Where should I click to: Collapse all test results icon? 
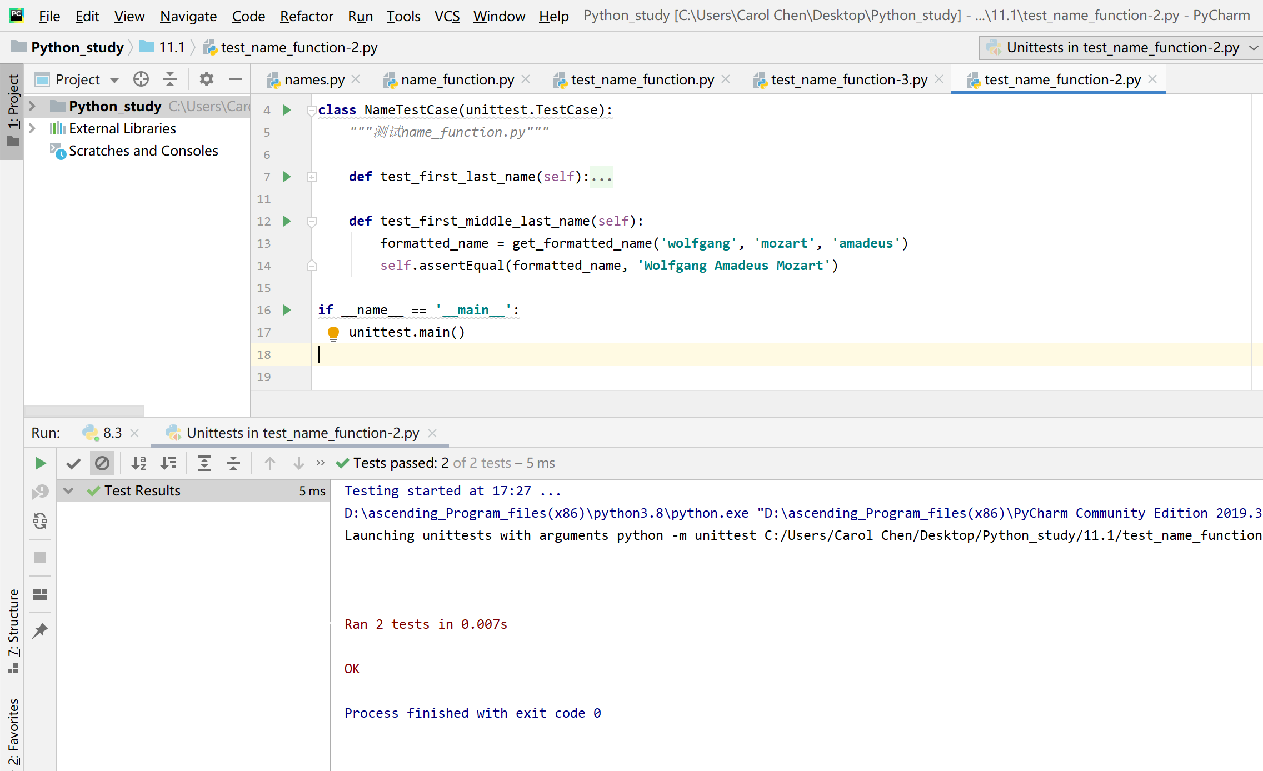(x=233, y=463)
